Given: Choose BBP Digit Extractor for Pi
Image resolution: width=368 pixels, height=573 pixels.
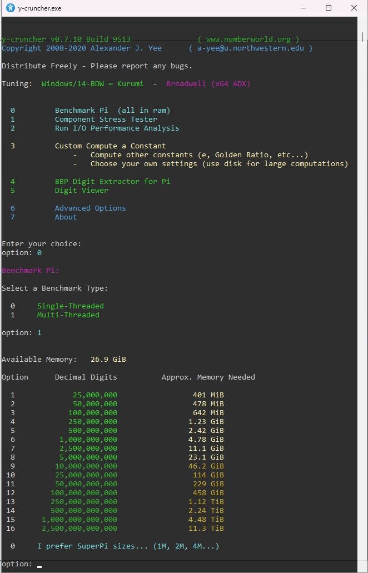Looking at the screenshot, I should pos(112,182).
